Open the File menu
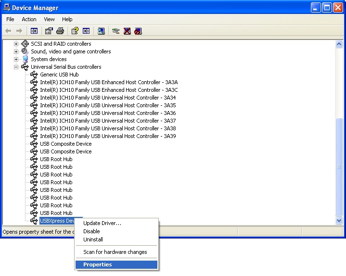 tap(10, 19)
